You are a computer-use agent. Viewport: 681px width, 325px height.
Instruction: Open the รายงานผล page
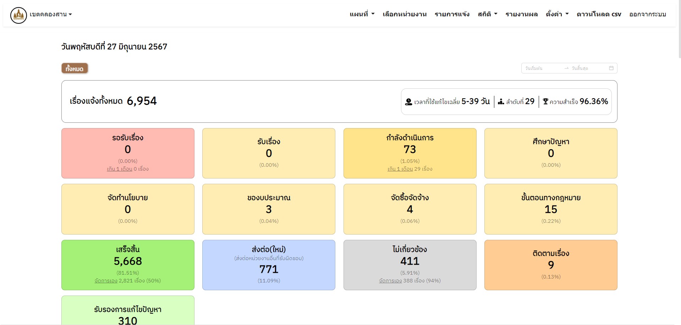(521, 14)
